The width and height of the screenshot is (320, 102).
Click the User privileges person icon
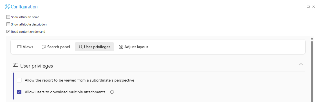click(x=80, y=47)
